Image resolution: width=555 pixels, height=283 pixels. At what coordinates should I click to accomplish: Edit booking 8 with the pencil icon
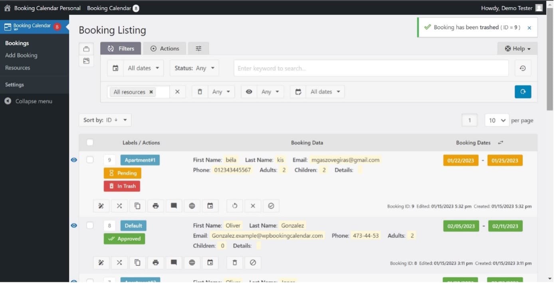coord(101,263)
